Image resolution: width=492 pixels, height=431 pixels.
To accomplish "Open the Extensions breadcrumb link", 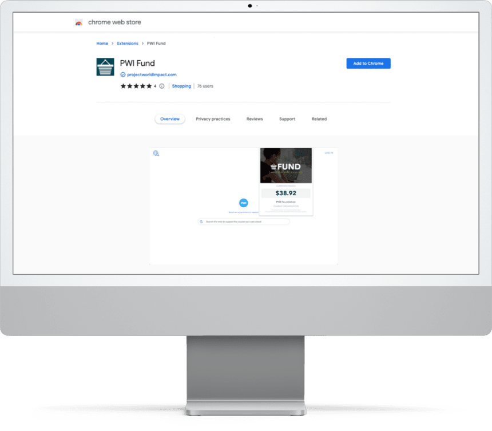I will (x=128, y=44).
